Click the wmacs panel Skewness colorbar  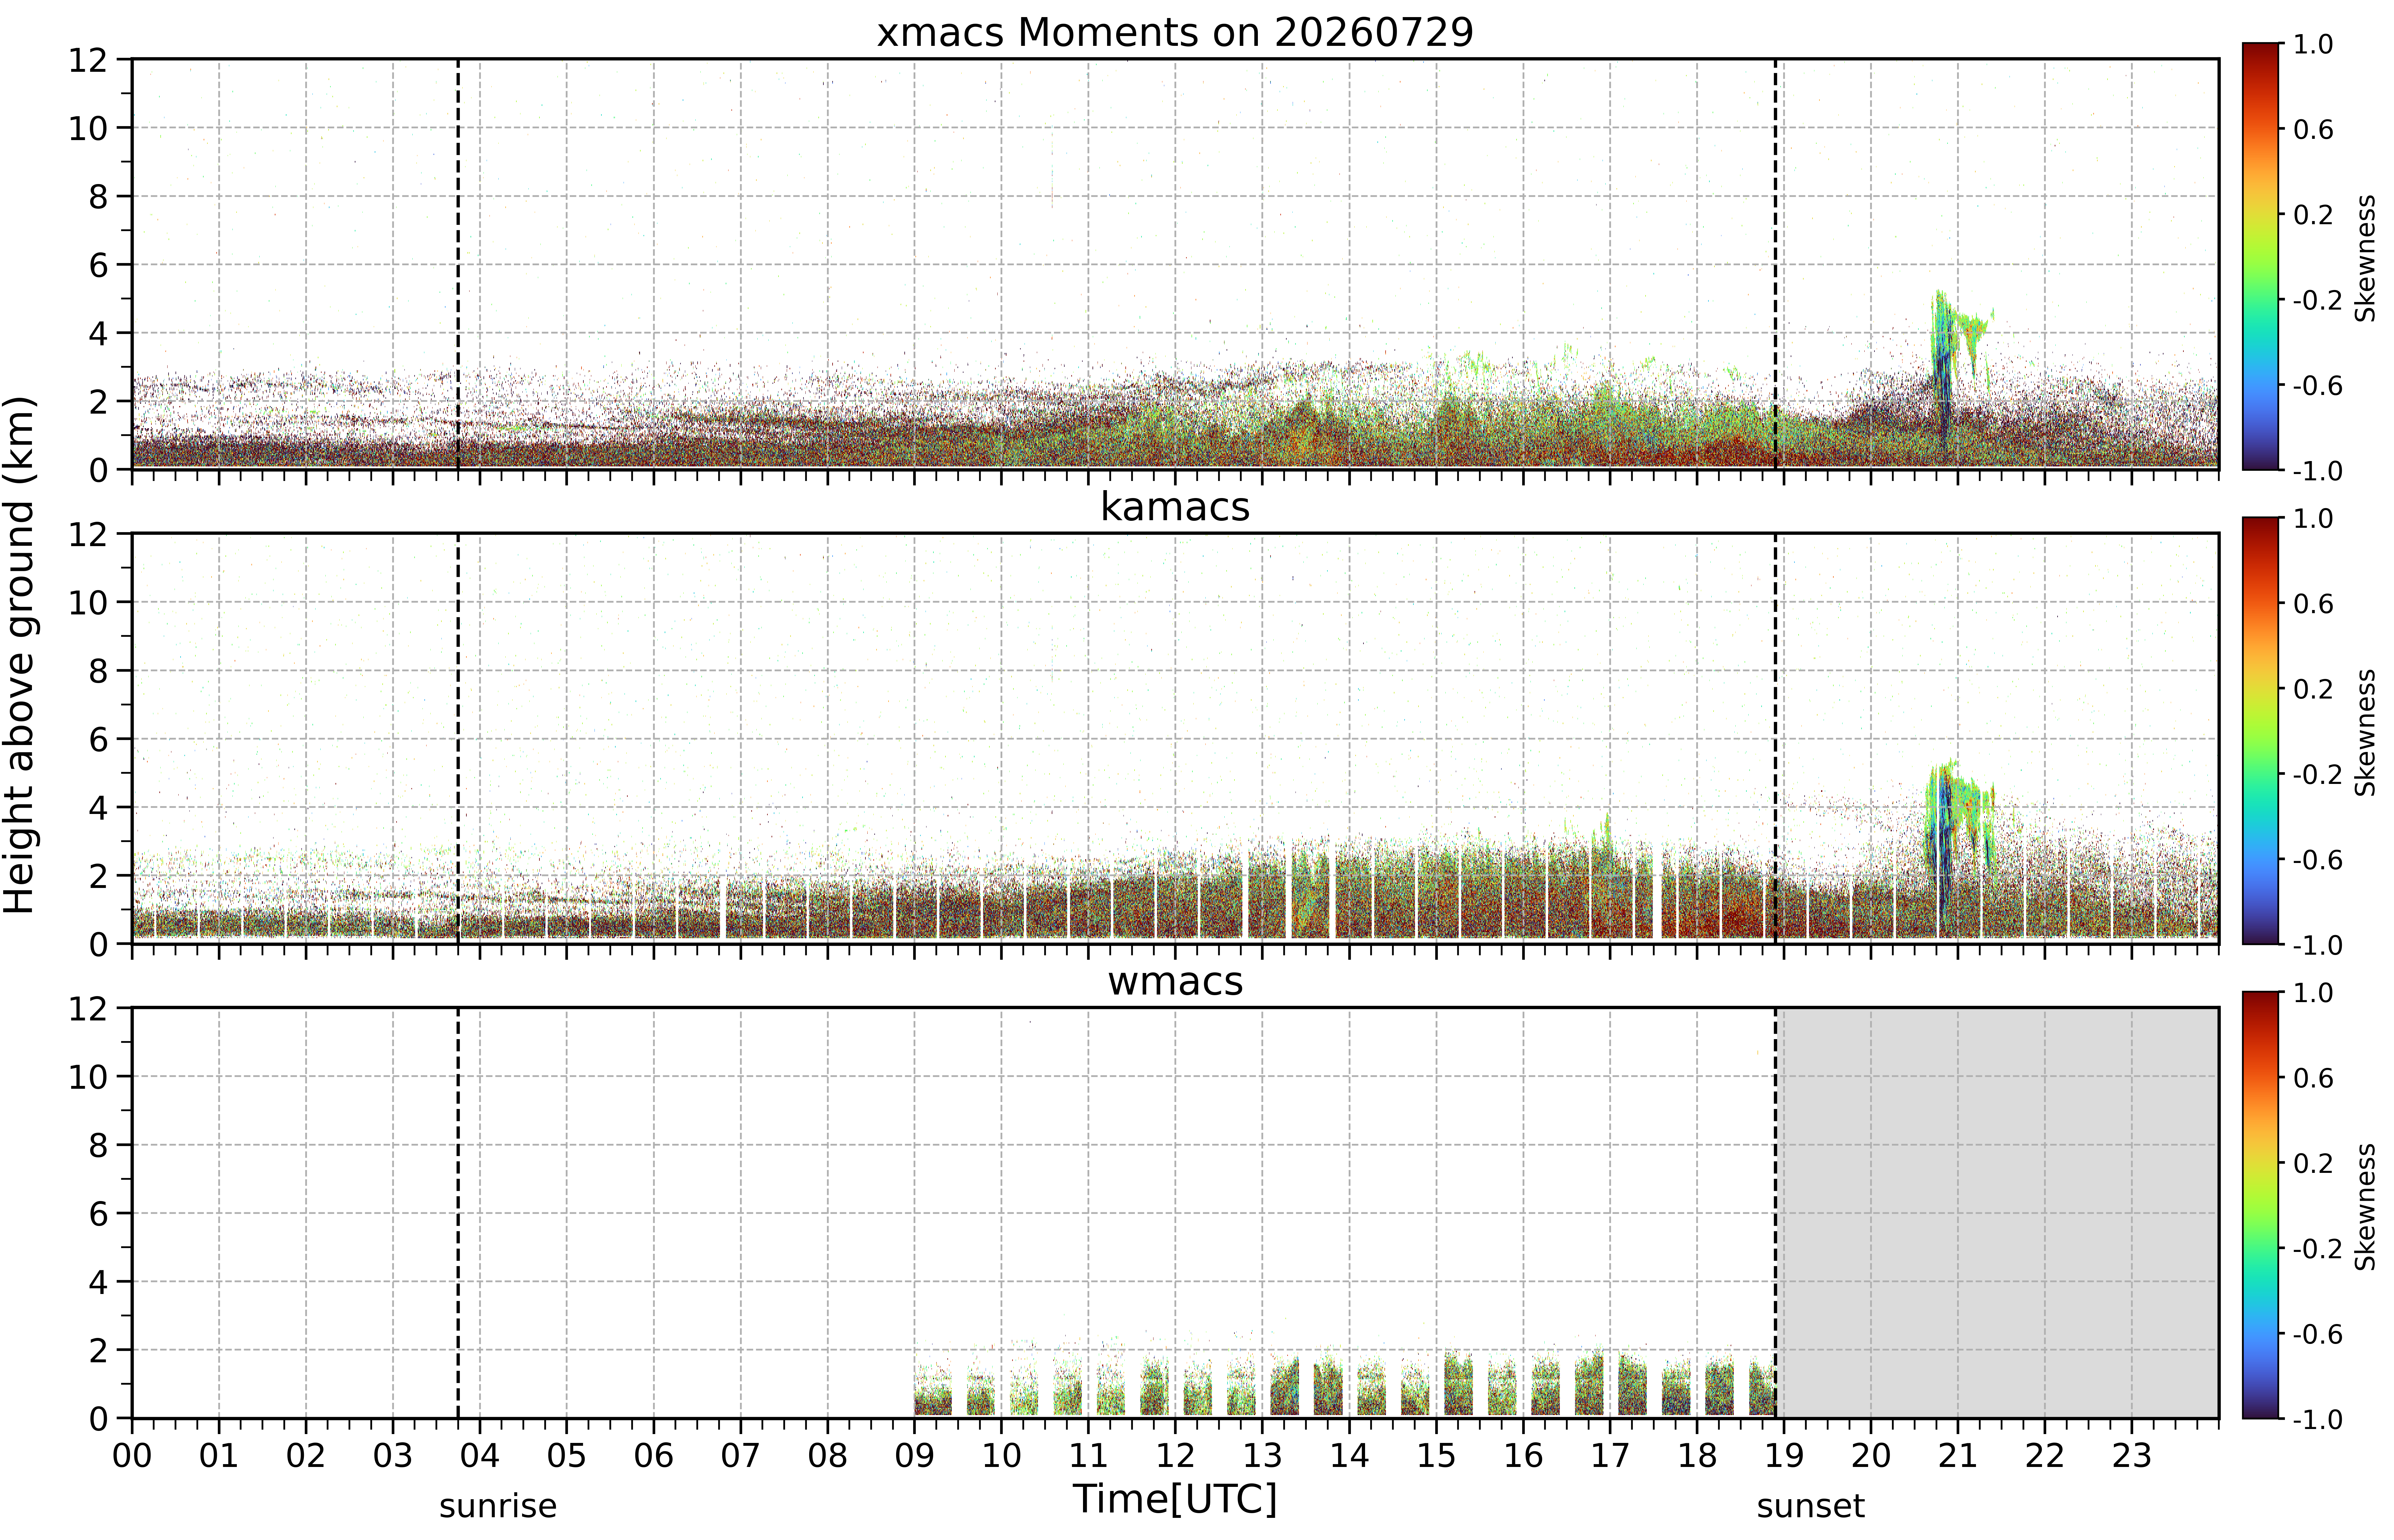point(2260,1205)
